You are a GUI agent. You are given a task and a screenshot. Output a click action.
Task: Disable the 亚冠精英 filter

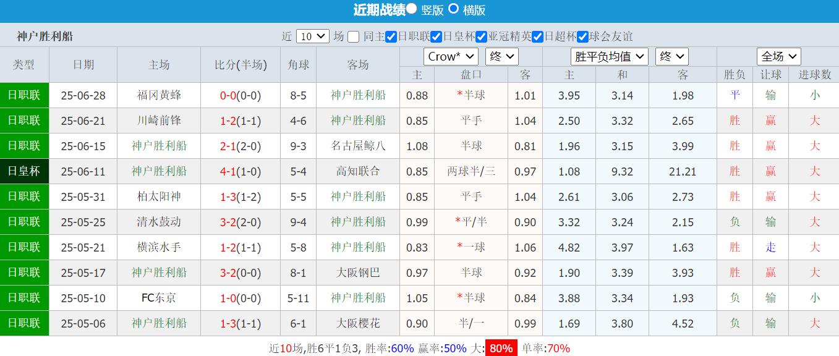click(482, 37)
